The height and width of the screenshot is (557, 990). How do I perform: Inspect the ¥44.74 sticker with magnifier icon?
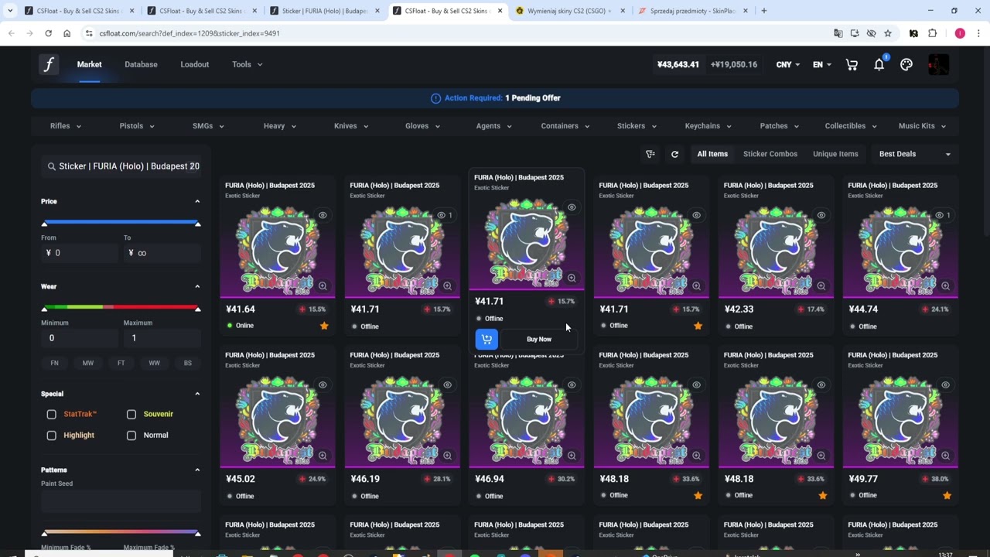tap(945, 286)
